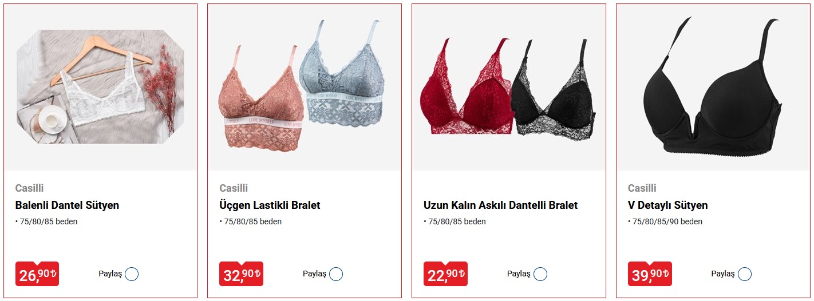
Task: Click share circle icon for Balenli Dantel Sütyen
Action: tap(132, 274)
